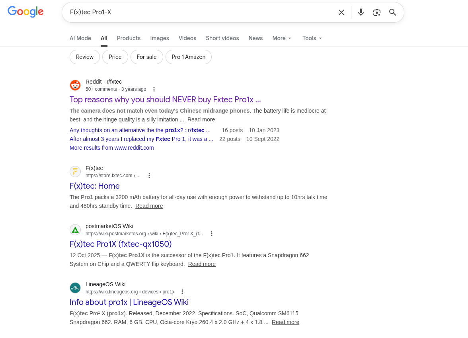The height and width of the screenshot is (338, 468).
Task: Click Read more on the Reddit snippet
Action: tap(201, 119)
